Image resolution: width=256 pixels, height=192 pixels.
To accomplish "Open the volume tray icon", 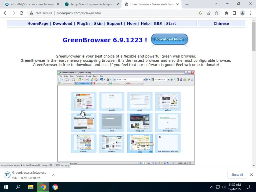I will tap(223, 187).
